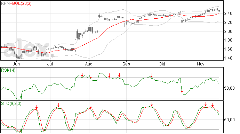Select the 50,00 value in STO panel
Viewport: 240px width, 134px height.
[x=229, y=120]
